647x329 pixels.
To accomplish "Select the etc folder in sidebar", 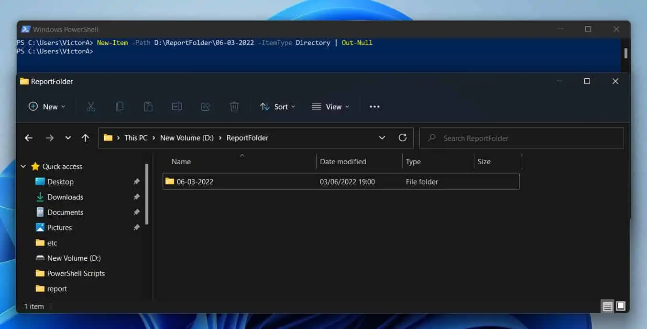I will tap(52, 243).
